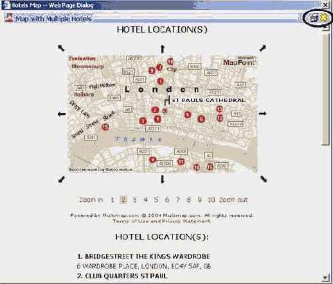Click hotel marker 15 near Strand

tap(105, 127)
